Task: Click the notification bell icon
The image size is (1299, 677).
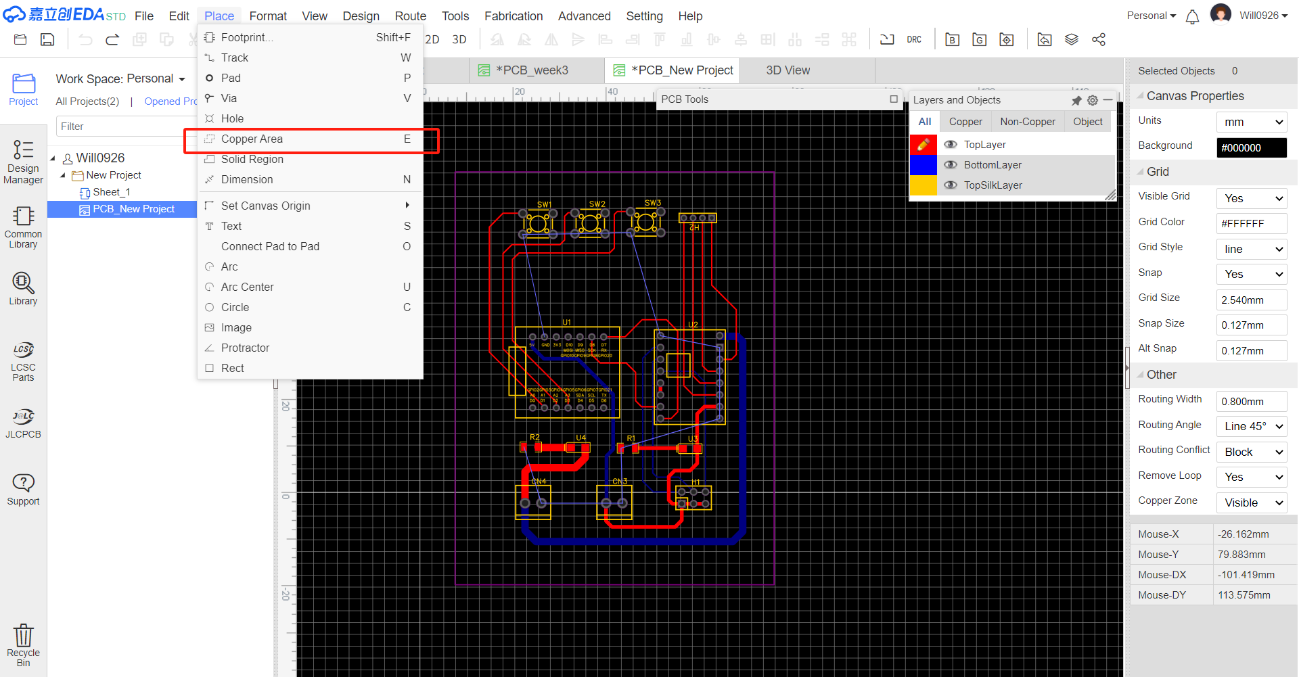Action: tap(1192, 16)
